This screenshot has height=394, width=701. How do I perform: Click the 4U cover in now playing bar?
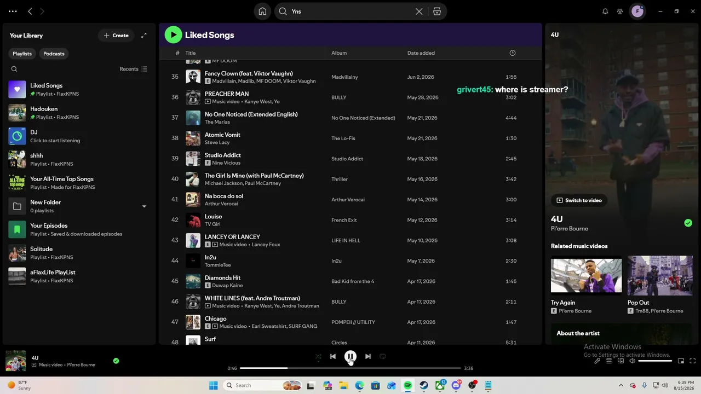tap(16, 361)
